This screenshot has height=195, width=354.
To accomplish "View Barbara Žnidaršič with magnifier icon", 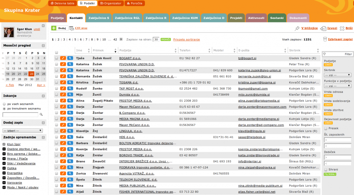I will coord(70,143).
